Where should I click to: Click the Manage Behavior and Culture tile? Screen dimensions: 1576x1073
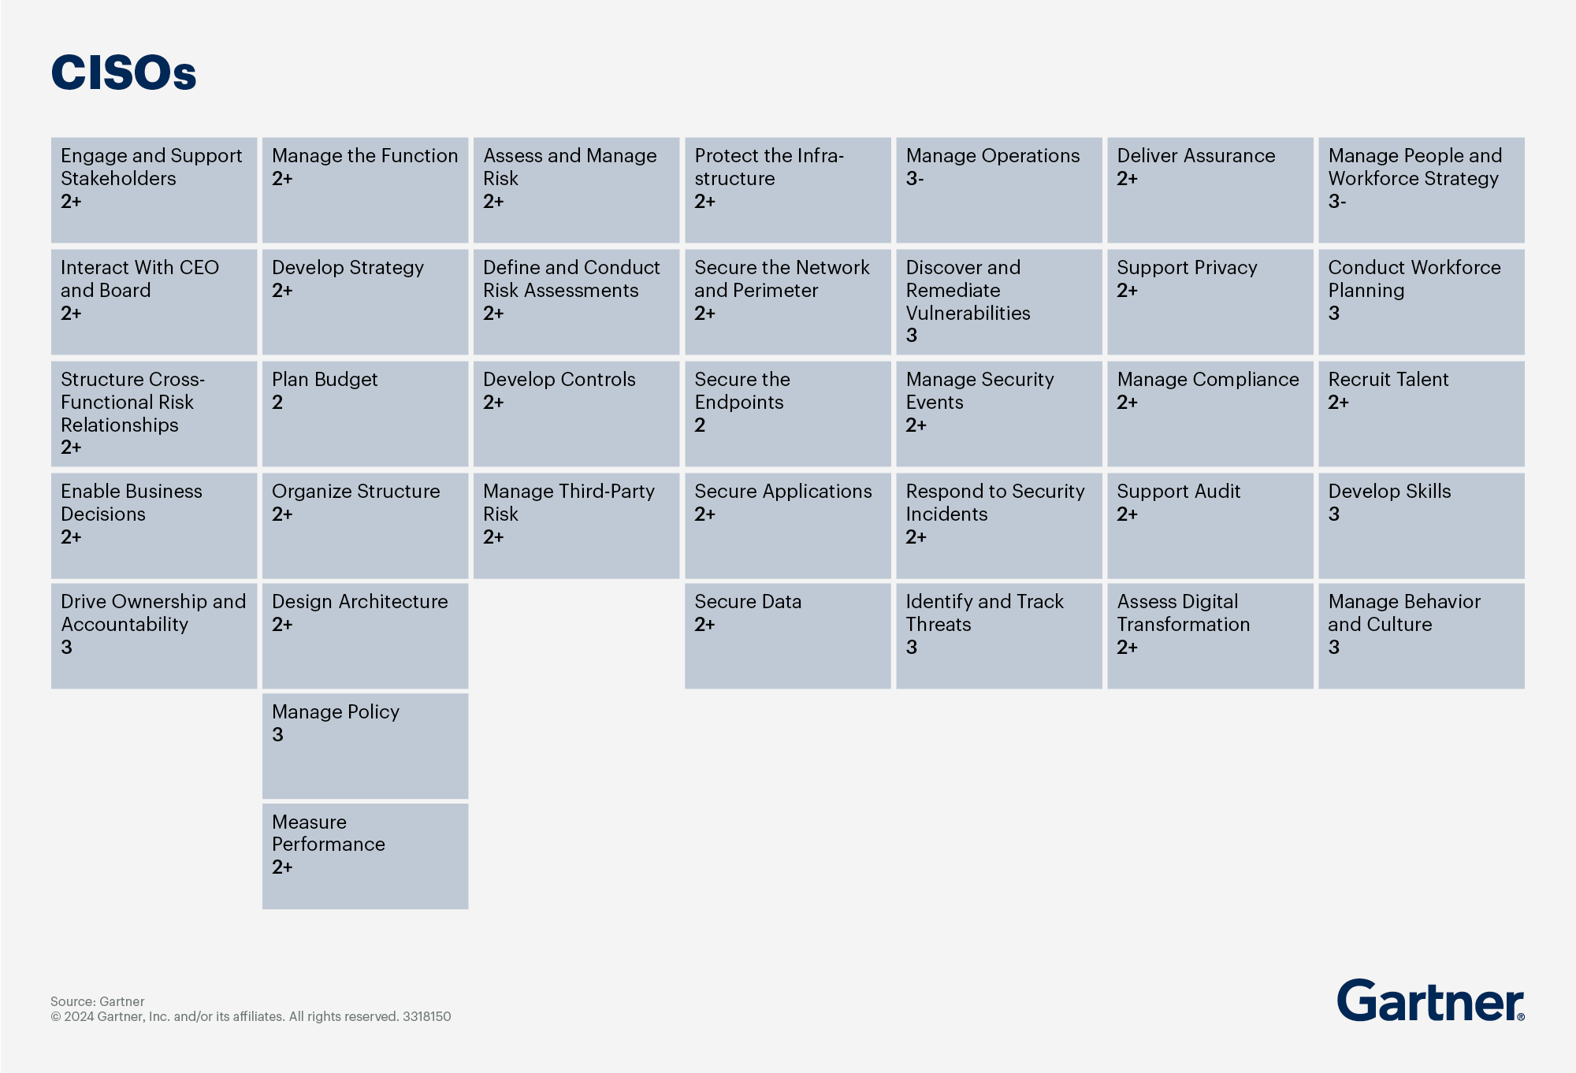coord(1421,635)
